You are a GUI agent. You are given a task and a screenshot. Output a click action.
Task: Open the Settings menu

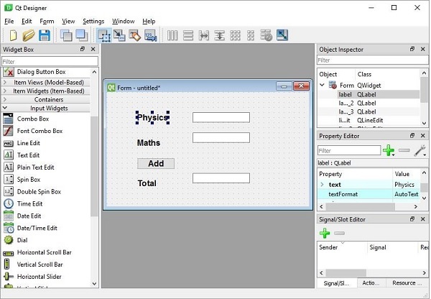pyautogui.click(x=93, y=22)
